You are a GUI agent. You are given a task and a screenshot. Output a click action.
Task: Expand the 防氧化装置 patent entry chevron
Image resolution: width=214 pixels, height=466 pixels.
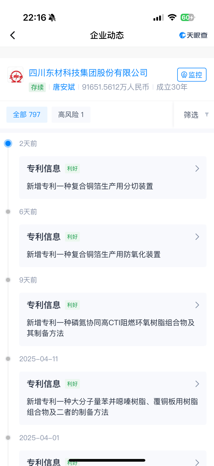pyautogui.click(x=197, y=237)
